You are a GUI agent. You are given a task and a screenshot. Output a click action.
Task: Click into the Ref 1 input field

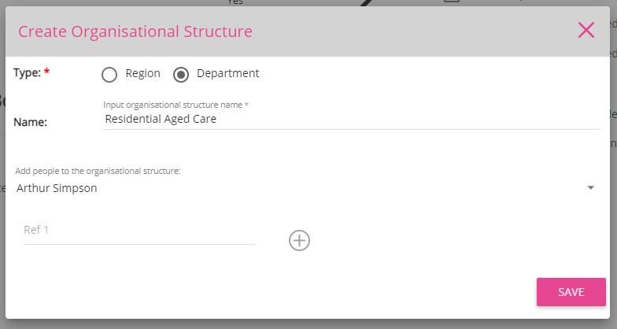click(139, 231)
